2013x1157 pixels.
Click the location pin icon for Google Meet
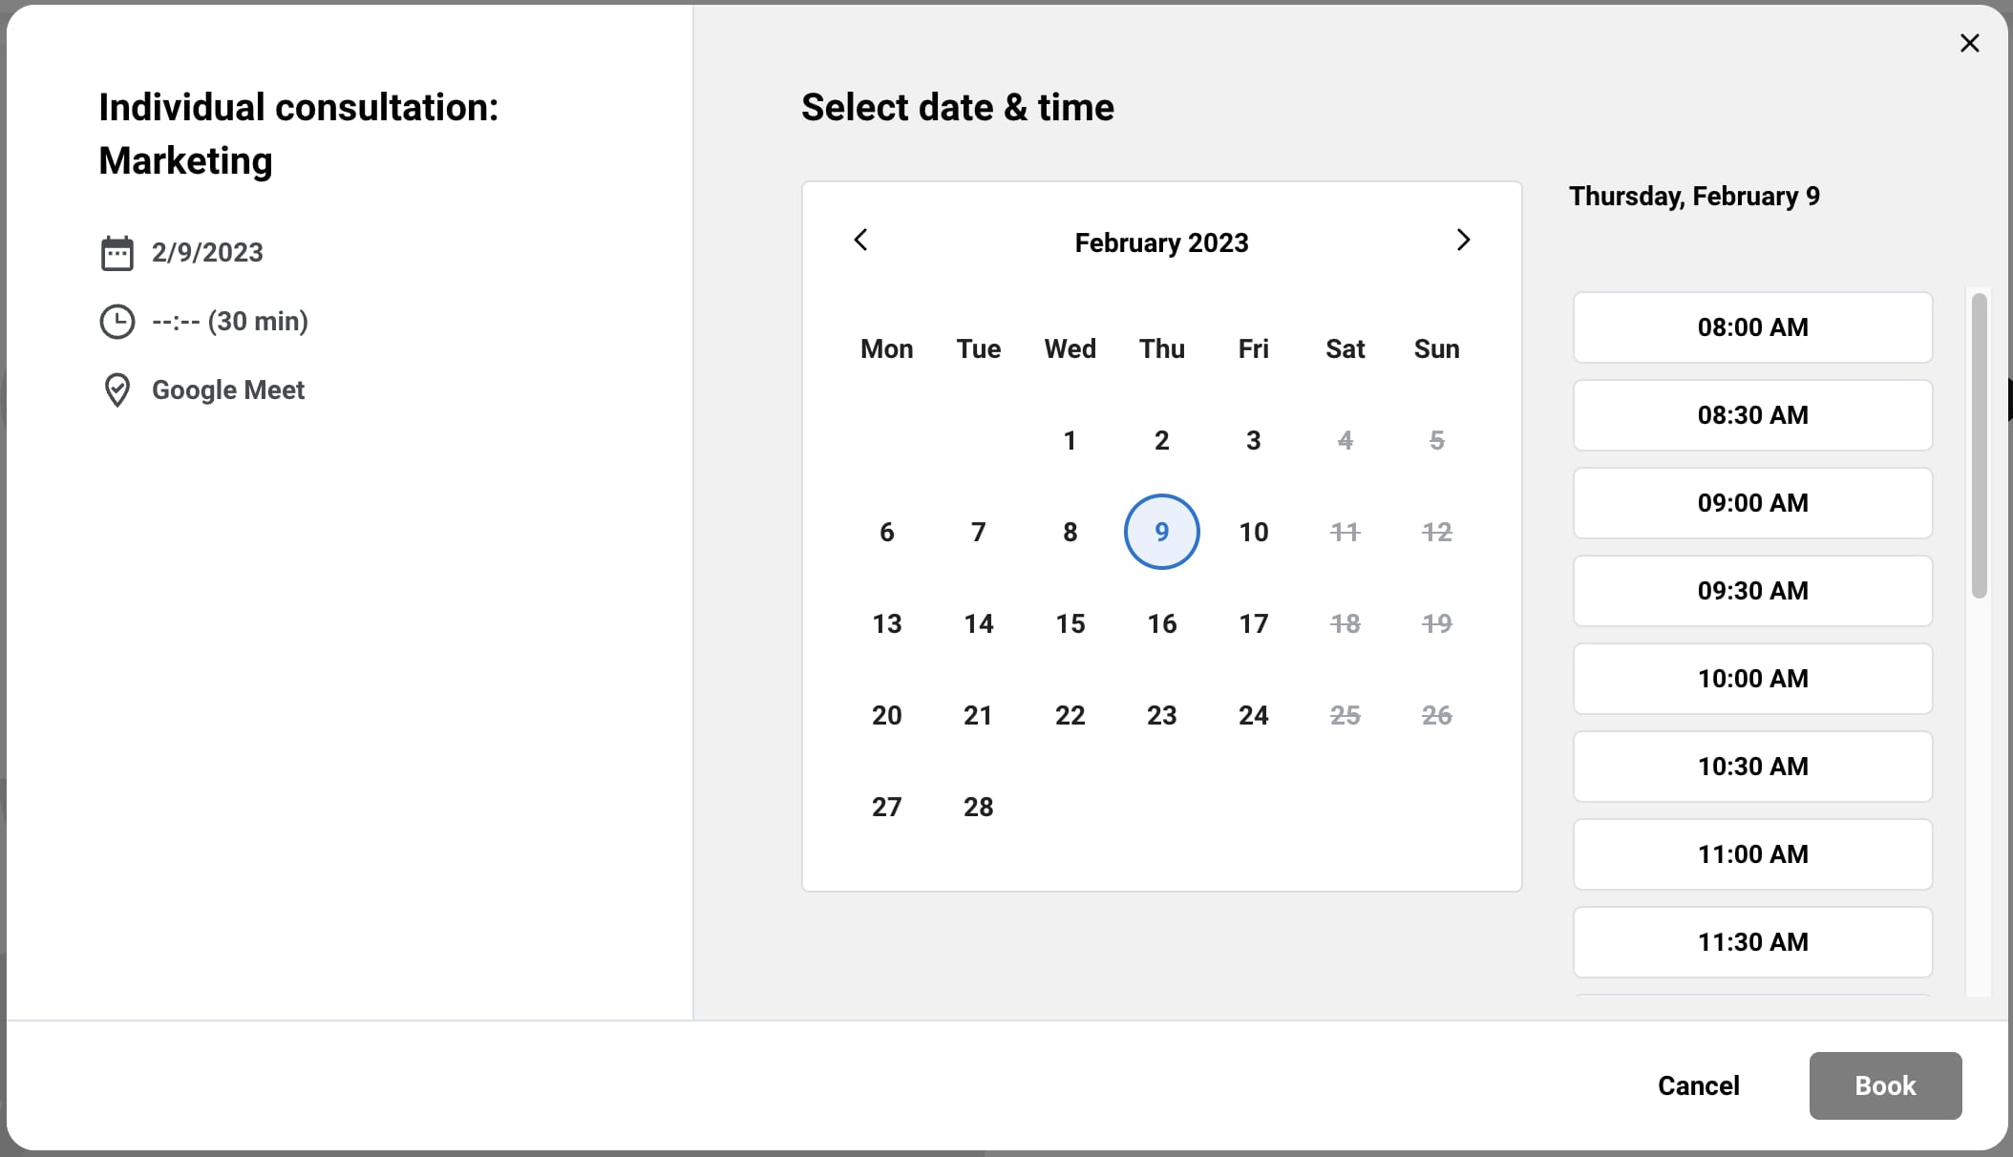117,390
